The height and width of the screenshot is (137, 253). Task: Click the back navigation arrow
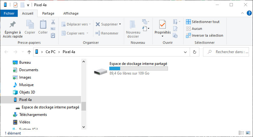[6, 52]
